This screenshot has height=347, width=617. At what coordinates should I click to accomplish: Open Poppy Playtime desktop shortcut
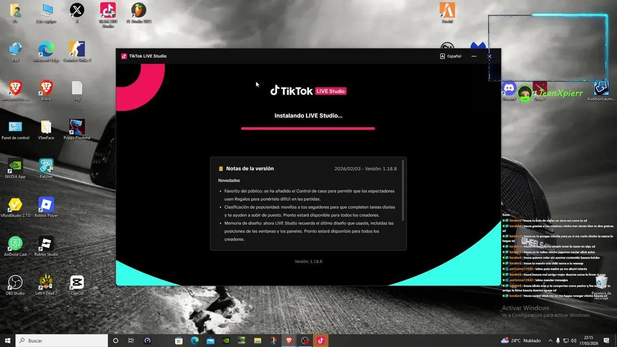[x=77, y=130]
